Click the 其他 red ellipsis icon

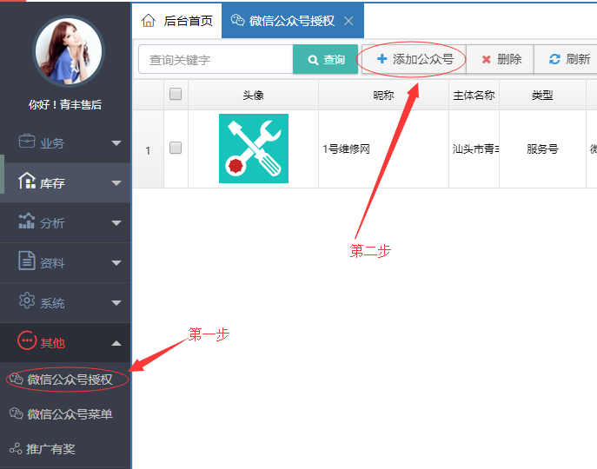click(x=27, y=340)
